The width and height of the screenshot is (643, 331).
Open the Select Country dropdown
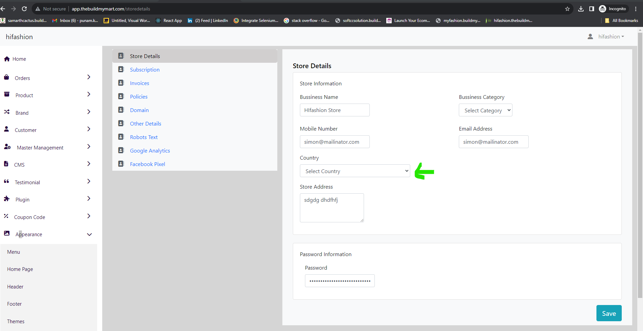tap(355, 171)
